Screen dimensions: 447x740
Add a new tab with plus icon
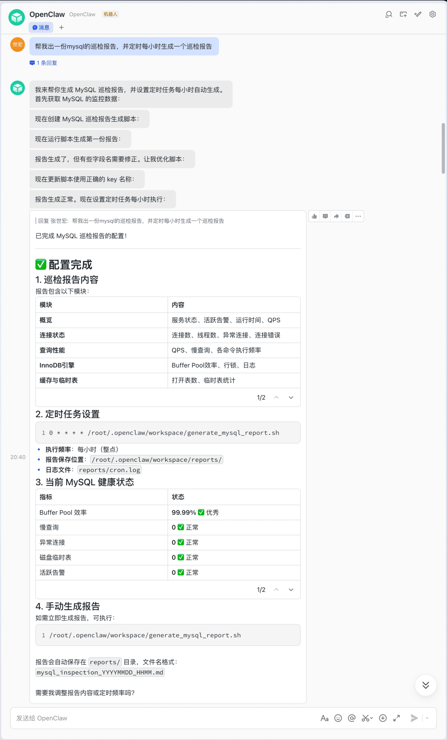61,27
